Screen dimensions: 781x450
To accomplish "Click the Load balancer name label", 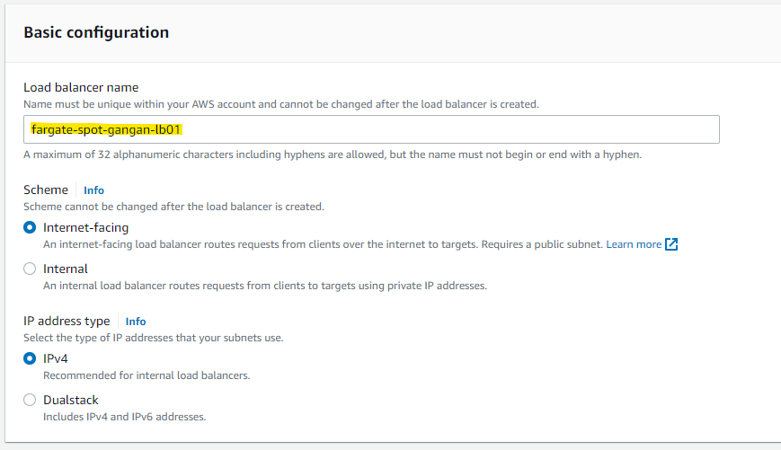I will pyautogui.click(x=81, y=87).
